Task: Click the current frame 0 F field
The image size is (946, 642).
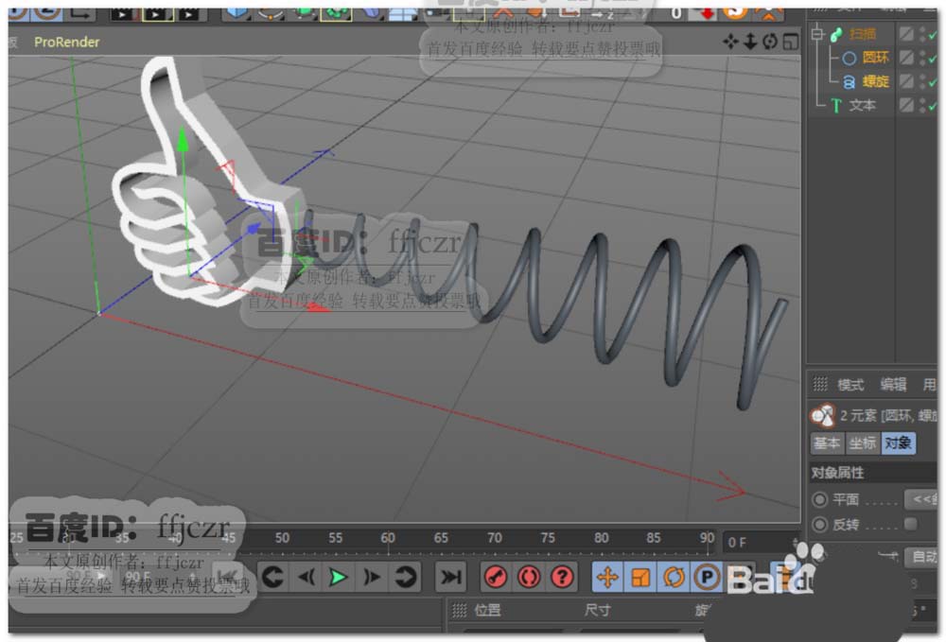Action: pos(759,542)
